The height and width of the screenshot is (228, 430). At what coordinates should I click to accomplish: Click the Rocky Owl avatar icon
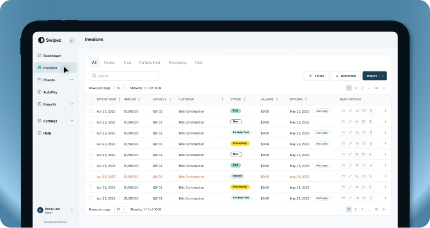click(x=40, y=210)
